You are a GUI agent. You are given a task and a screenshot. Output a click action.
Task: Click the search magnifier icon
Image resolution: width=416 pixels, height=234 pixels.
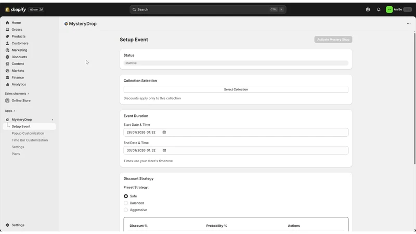click(x=134, y=9)
